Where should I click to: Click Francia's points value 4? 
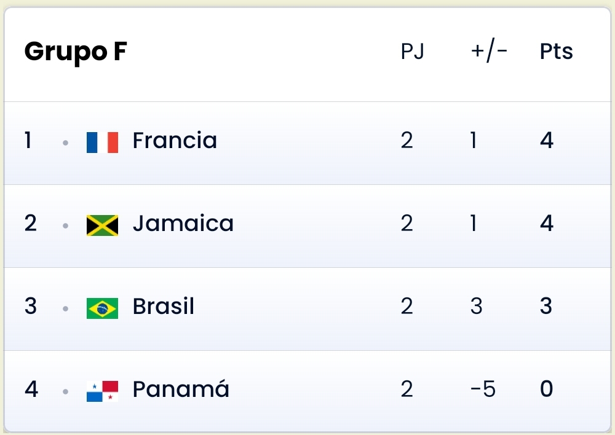click(547, 140)
